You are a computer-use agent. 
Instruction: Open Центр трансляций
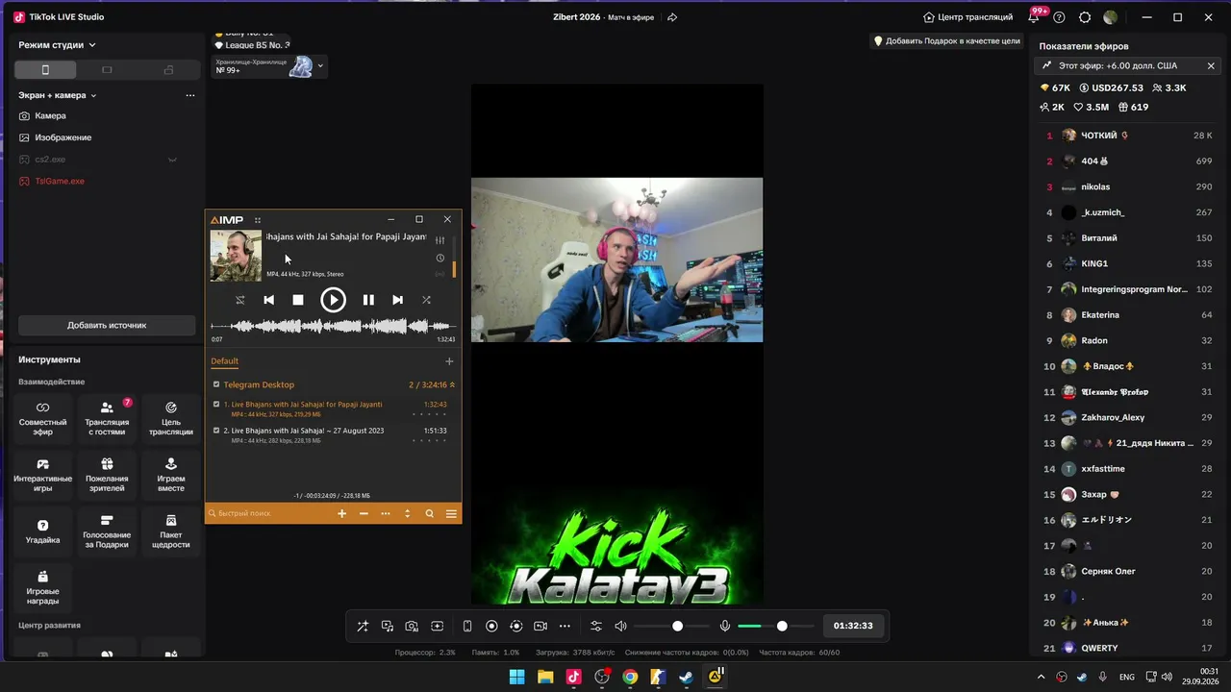[967, 17]
